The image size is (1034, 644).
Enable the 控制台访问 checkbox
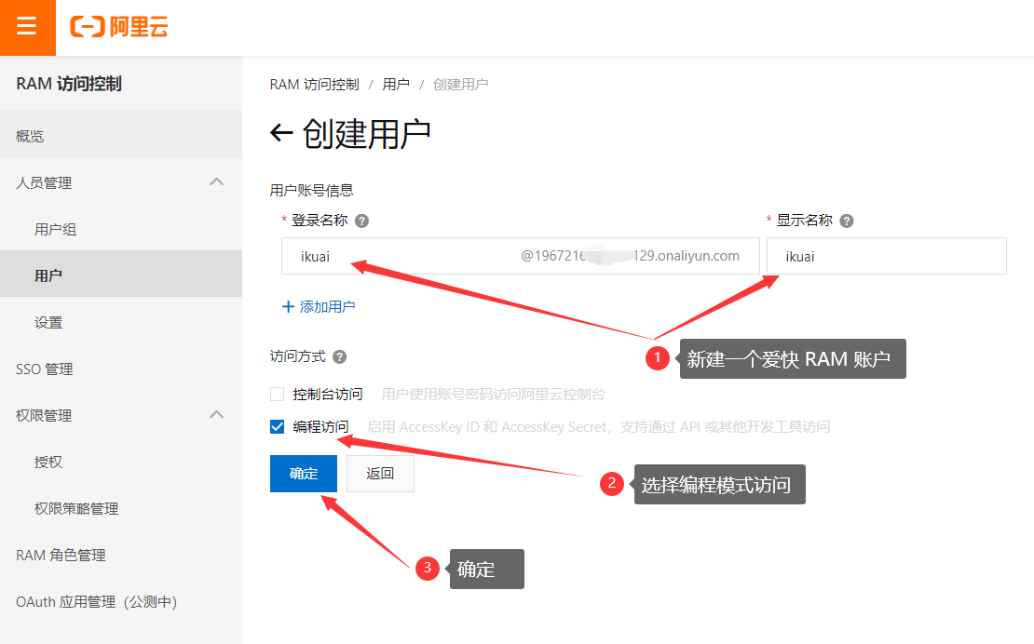(277, 395)
